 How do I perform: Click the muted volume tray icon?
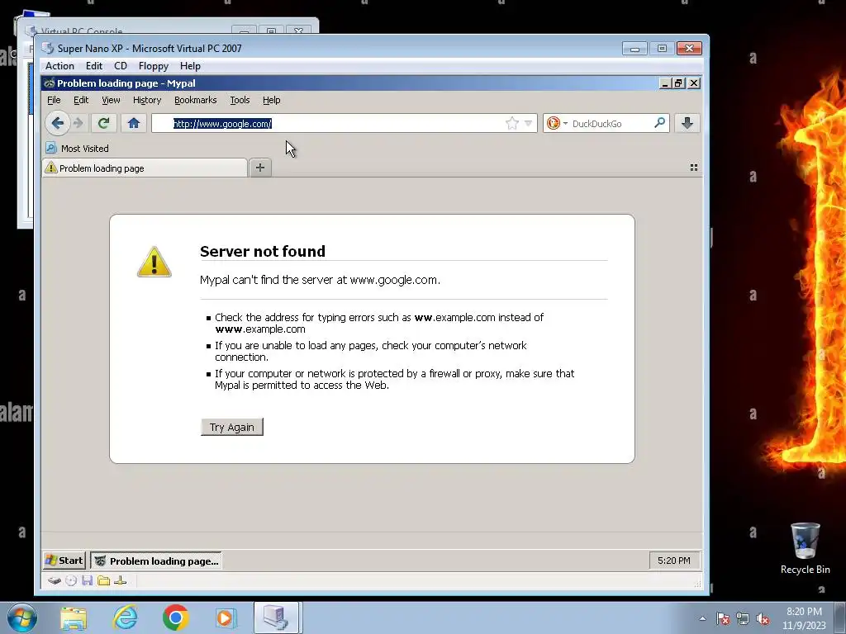click(763, 618)
